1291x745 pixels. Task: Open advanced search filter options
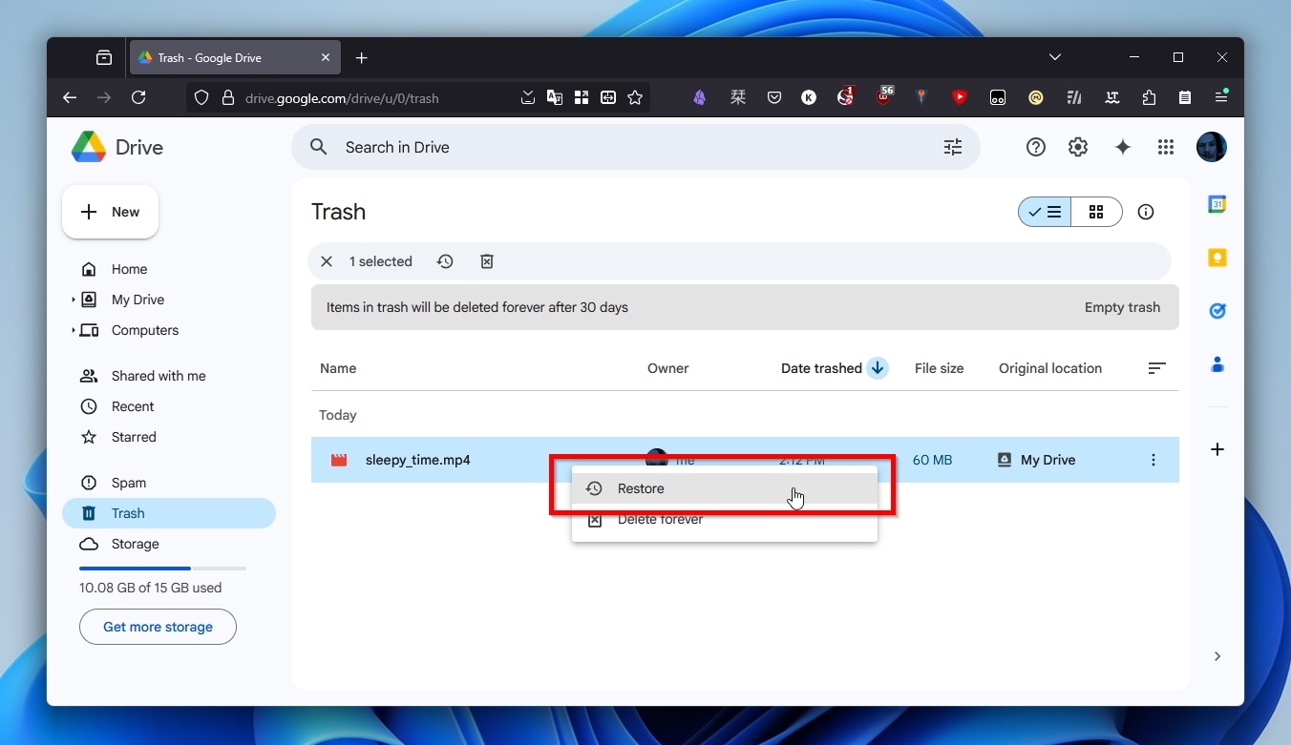953,147
